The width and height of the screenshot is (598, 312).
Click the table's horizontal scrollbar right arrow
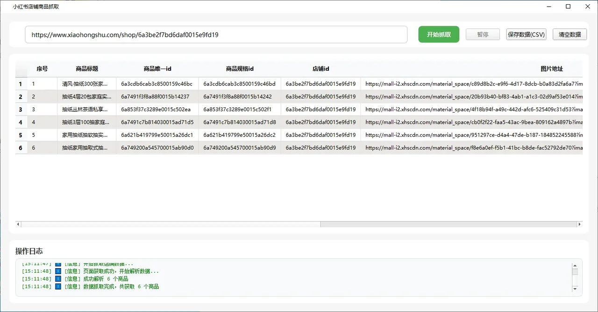[579, 224]
